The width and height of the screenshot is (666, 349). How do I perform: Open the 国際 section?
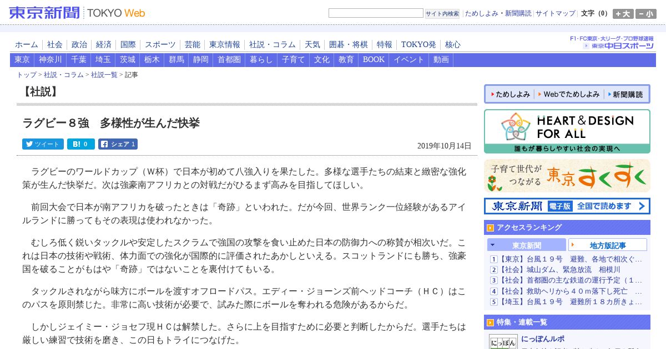click(x=128, y=44)
